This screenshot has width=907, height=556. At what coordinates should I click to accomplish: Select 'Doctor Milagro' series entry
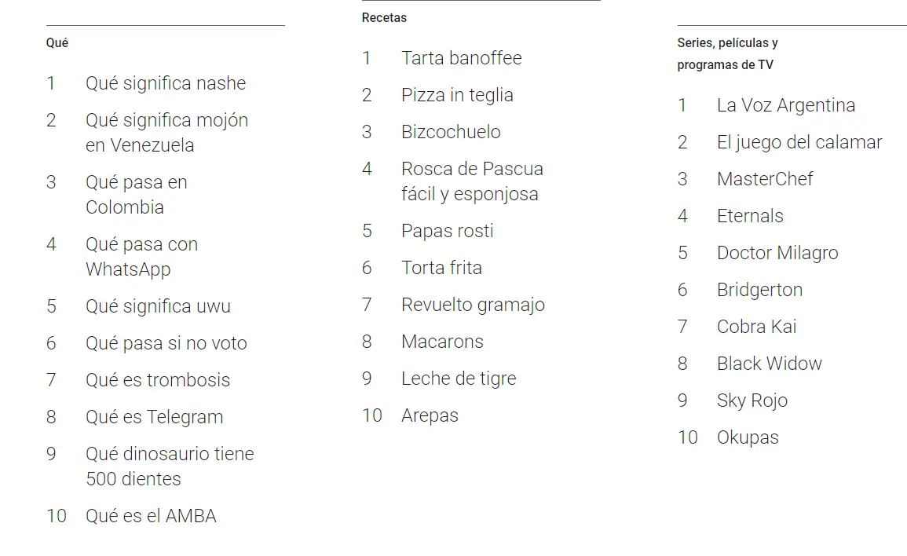point(777,253)
